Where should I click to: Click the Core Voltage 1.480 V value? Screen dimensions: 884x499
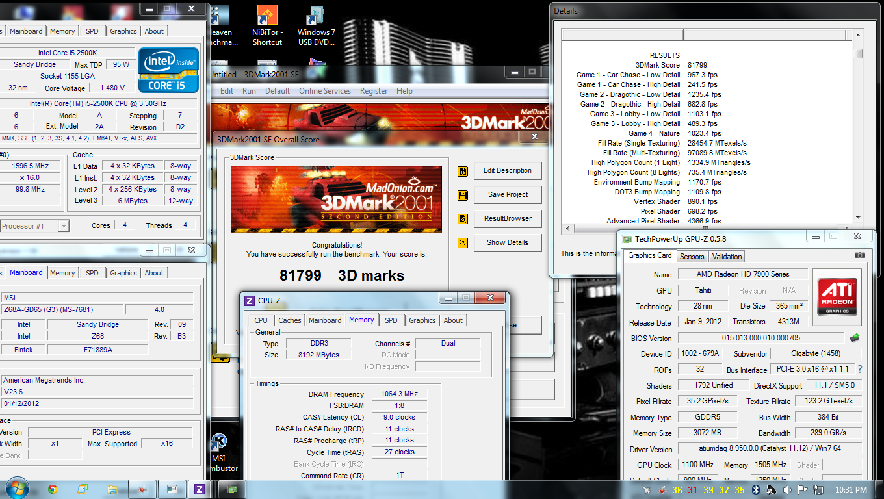coord(112,88)
